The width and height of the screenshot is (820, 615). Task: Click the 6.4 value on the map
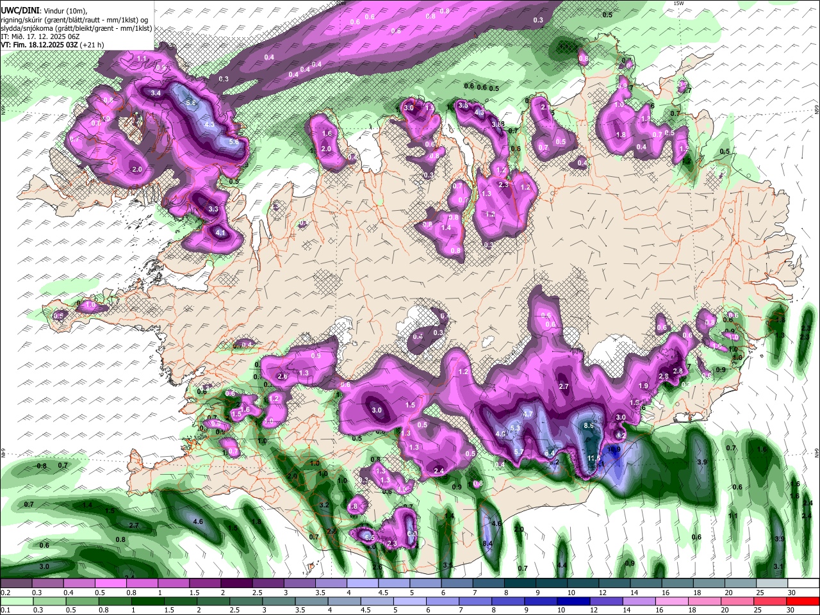(x=550, y=453)
